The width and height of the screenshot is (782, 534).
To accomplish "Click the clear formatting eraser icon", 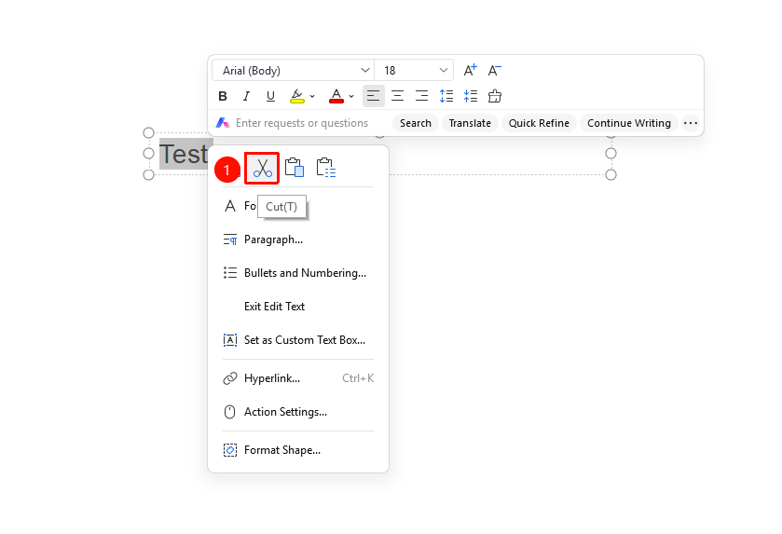I will 495,96.
